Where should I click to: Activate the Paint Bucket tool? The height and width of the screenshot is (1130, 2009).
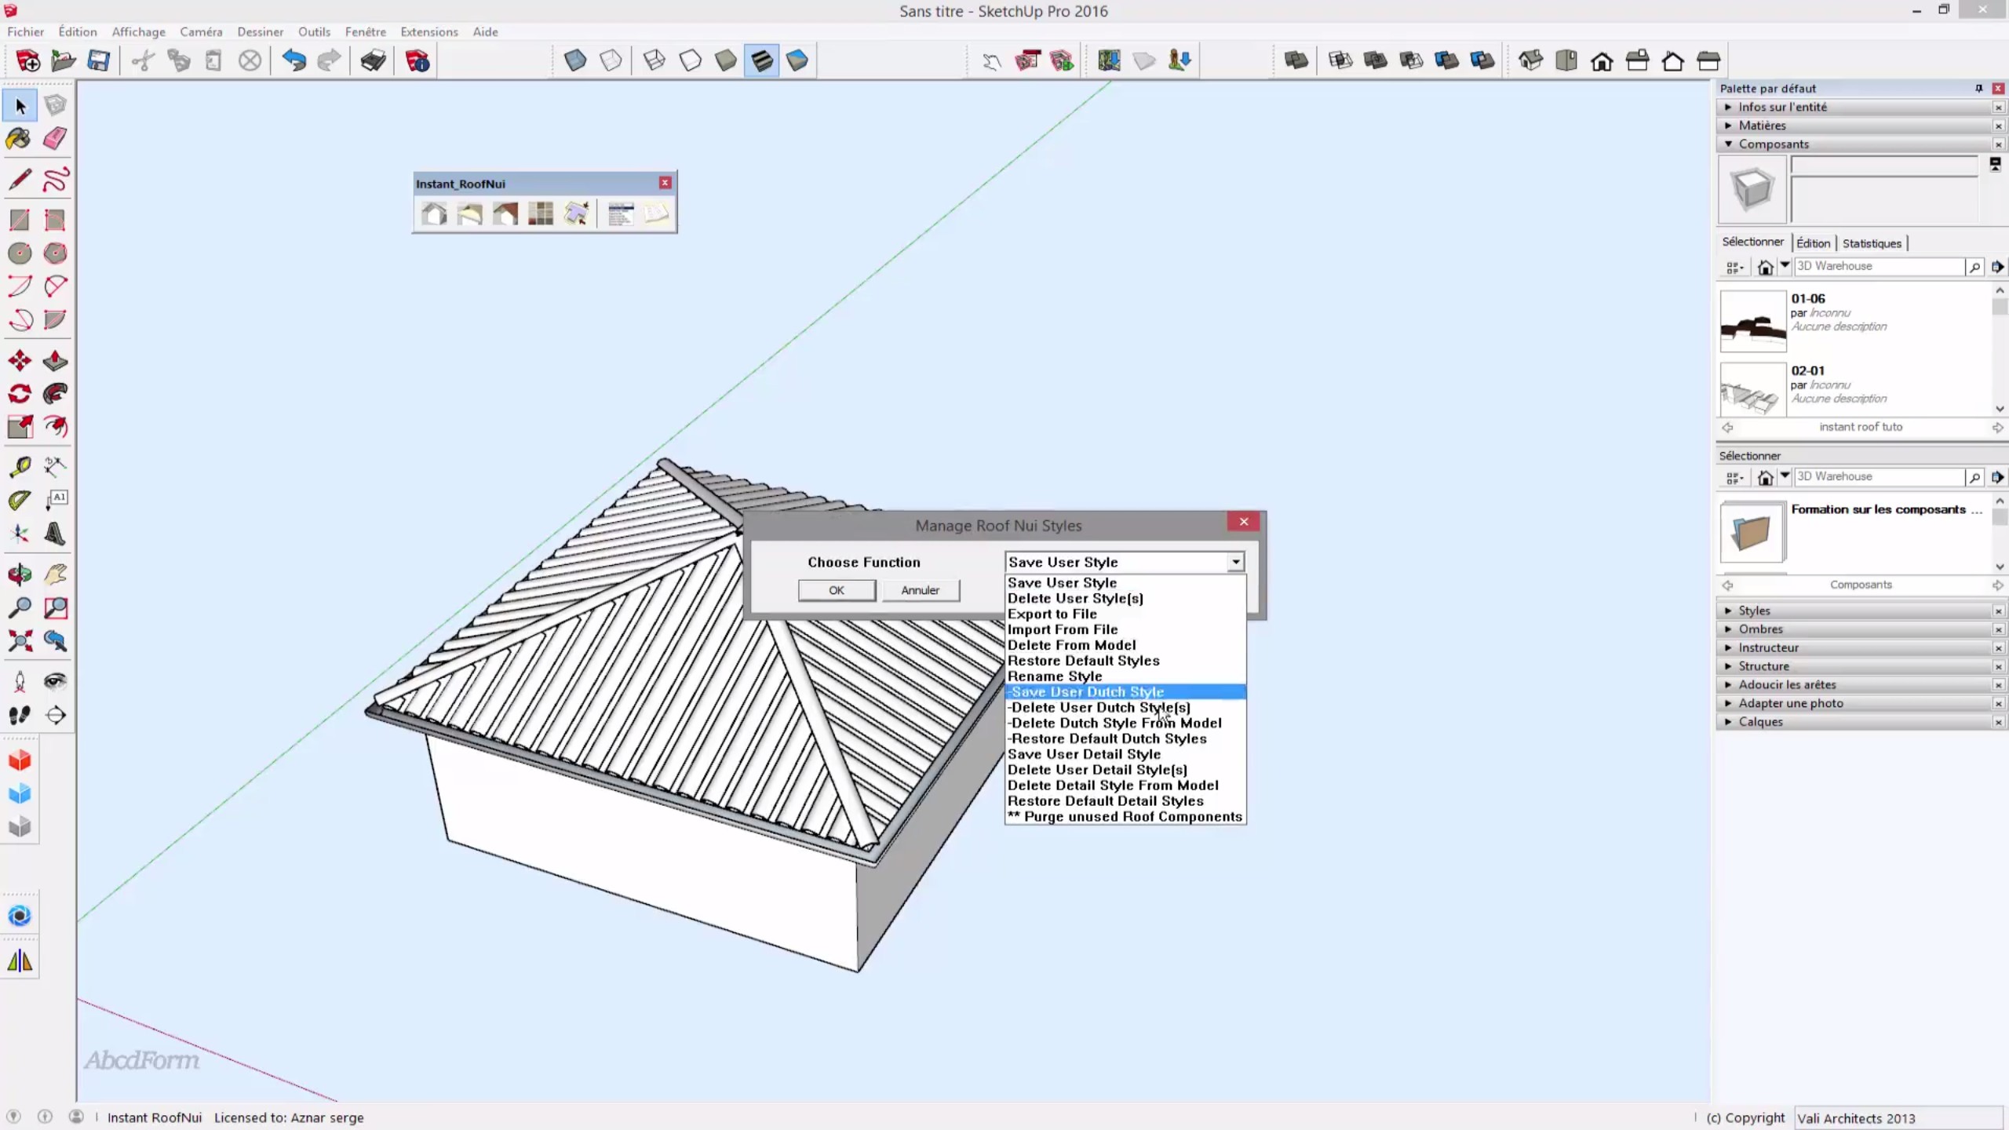[17, 139]
